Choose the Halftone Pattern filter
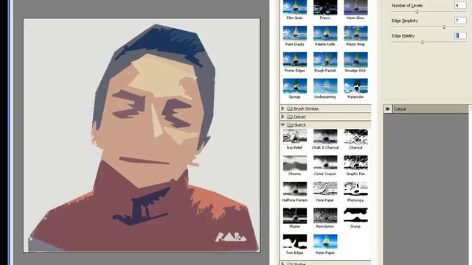Image resolution: width=472 pixels, height=265 pixels. pyautogui.click(x=295, y=189)
